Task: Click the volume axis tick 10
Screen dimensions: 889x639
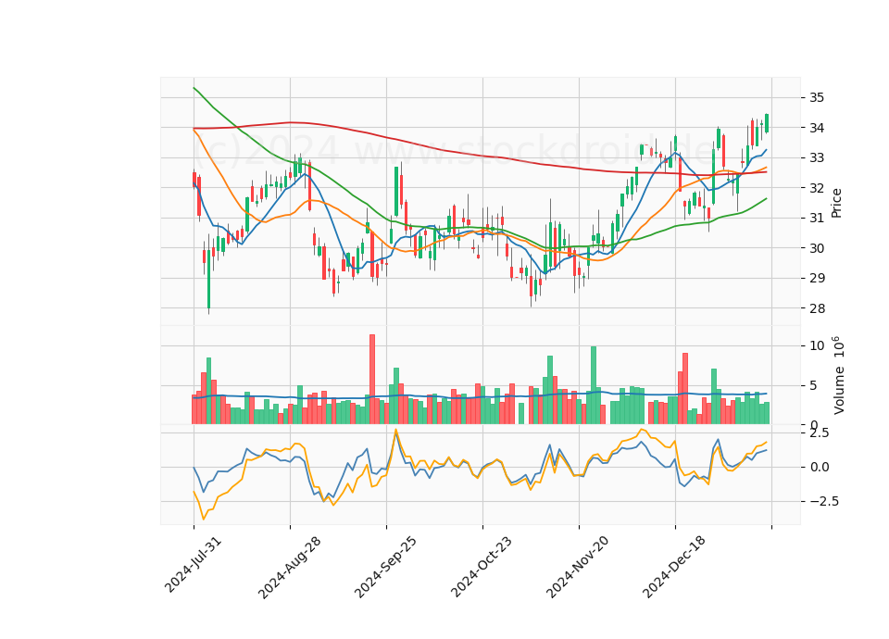Action: point(817,345)
